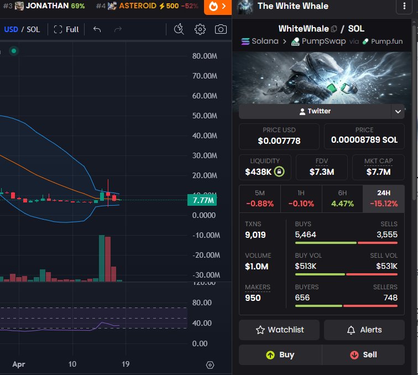This screenshot has width=418, height=375.
Task: Click the PRICE 0.00008789 SOL box
Action: pos(364,136)
